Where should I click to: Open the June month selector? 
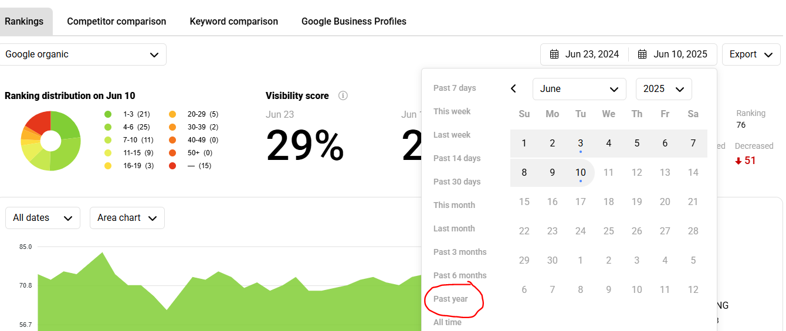tap(579, 89)
